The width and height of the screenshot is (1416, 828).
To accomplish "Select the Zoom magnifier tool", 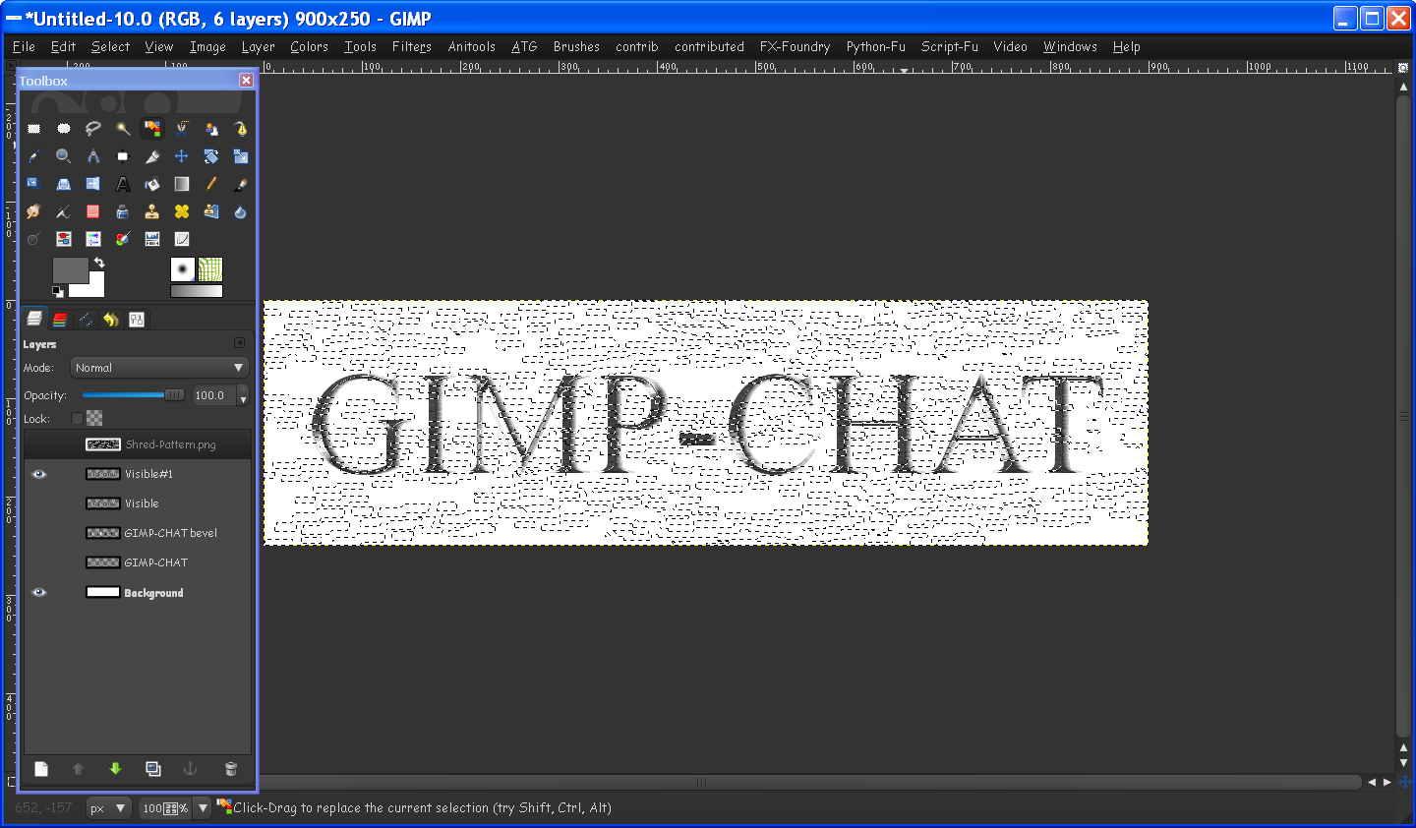I will (x=64, y=156).
